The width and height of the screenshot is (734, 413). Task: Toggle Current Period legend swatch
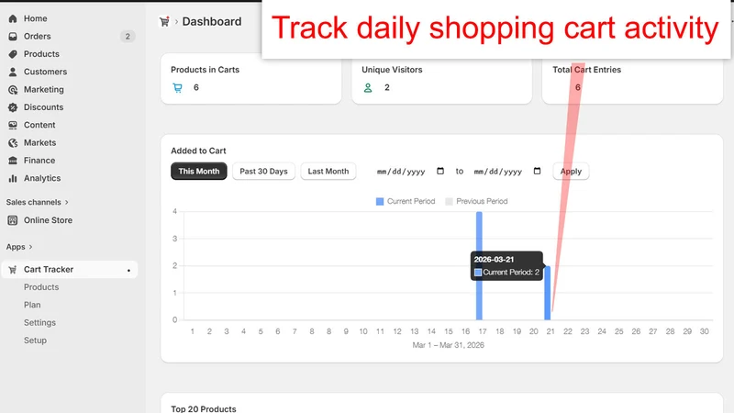click(x=380, y=202)
